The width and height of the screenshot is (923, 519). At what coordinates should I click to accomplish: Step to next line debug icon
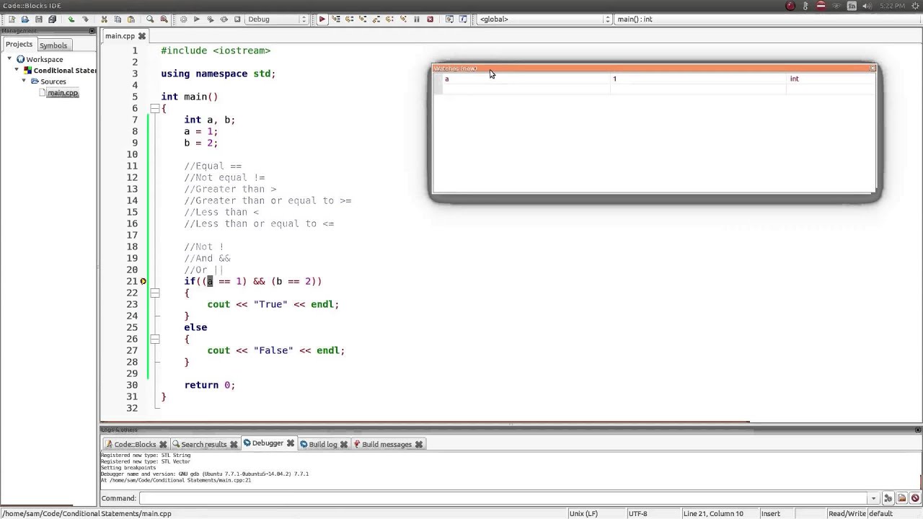coord(349,19)
